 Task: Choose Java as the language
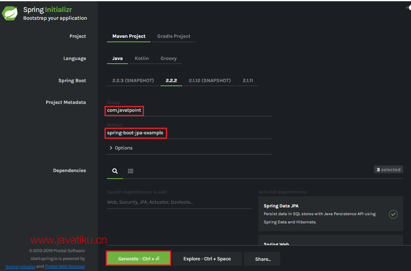point(117,59)
